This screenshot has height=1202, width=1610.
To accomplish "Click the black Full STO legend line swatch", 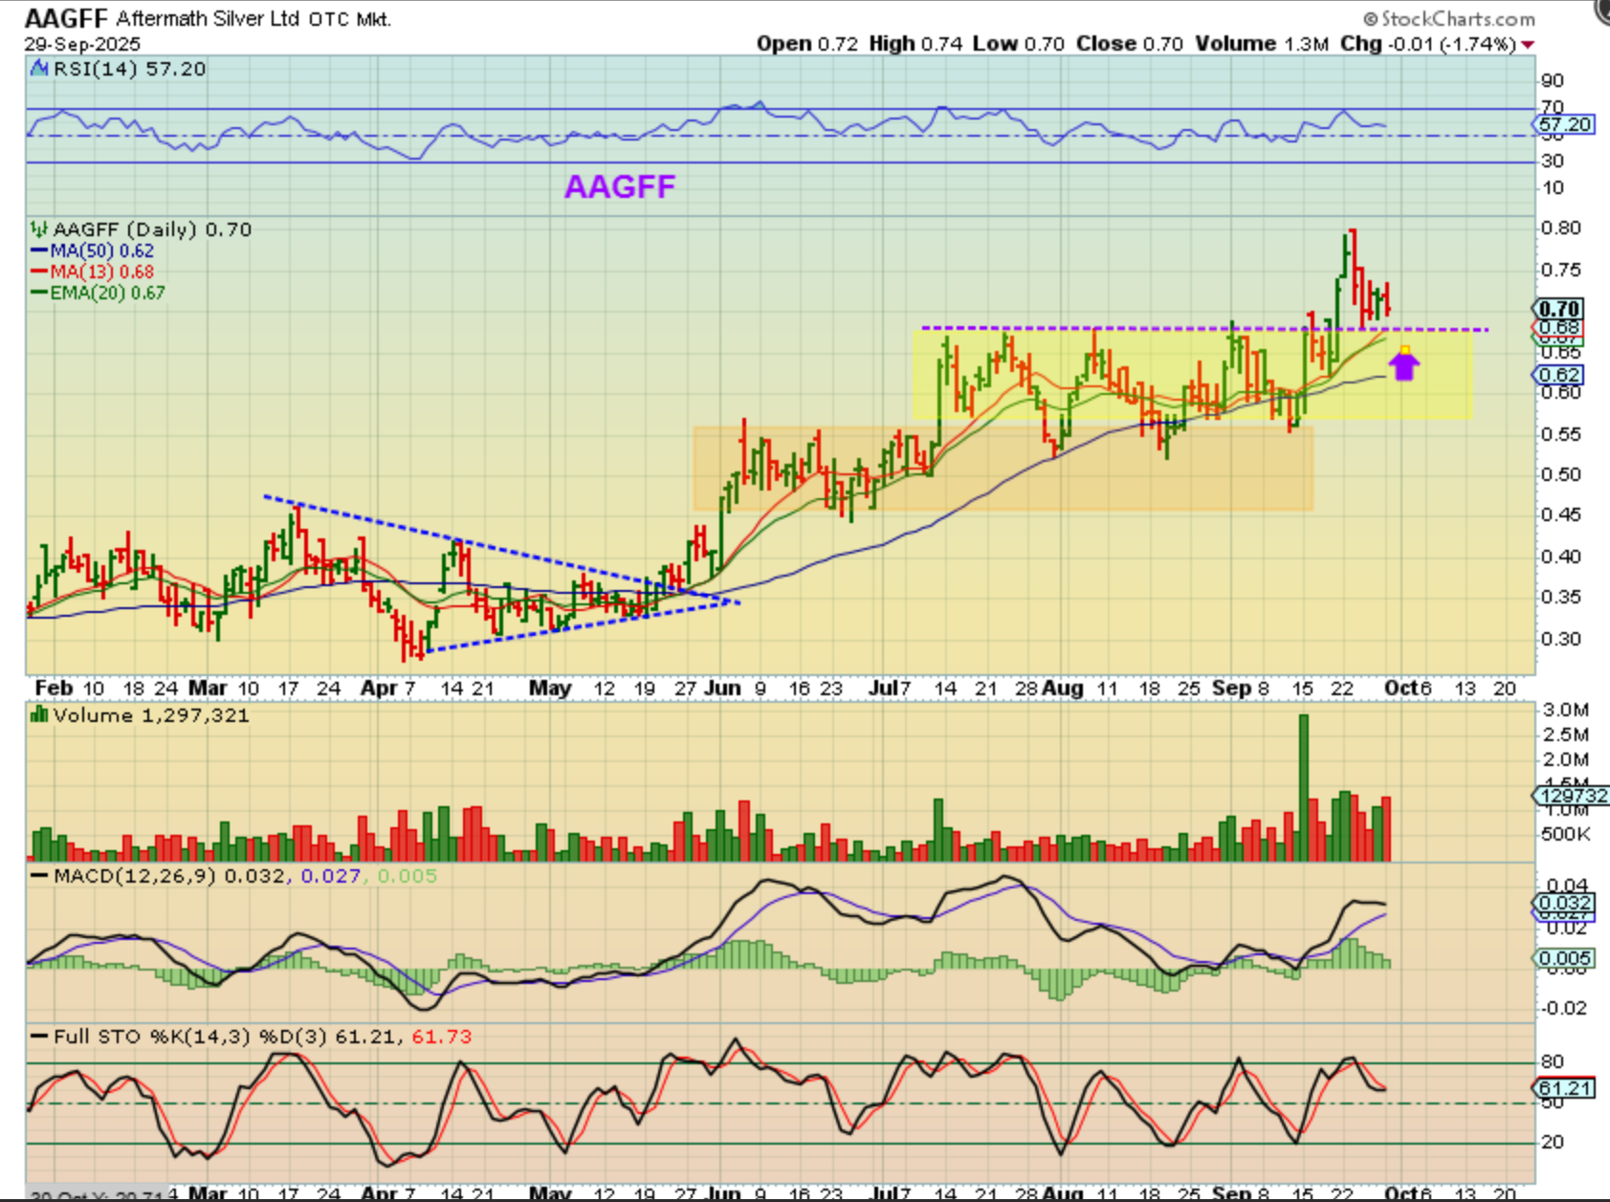I will [39, 1037].
